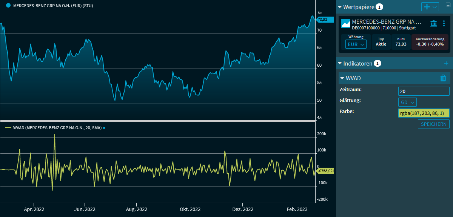Click the Mercedes-Benz area chart type icon

coord(346,24)
